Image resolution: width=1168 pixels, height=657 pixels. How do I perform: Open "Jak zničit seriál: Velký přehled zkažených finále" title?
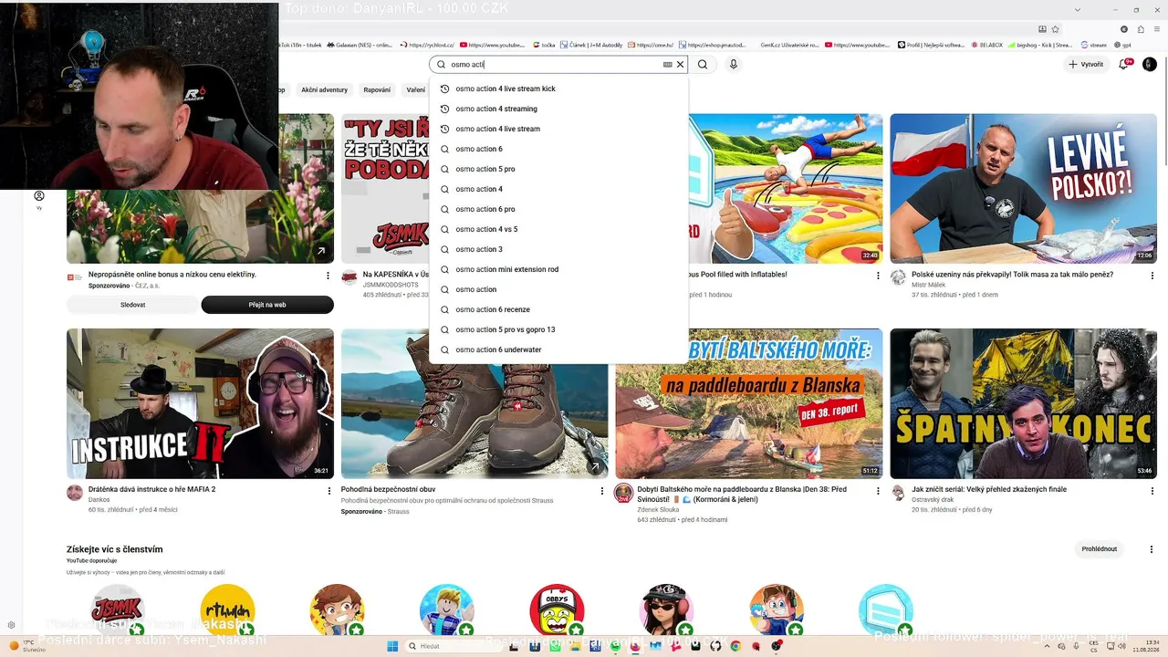click(x=989, y=490)
